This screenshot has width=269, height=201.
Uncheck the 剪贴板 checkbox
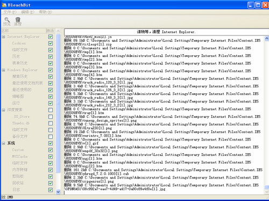(x=51, y=176)
